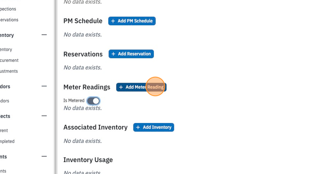This screenshot has height=174, width=311.
Task: Toggle the Is Metered switch
Action: (x=93, y=101)
